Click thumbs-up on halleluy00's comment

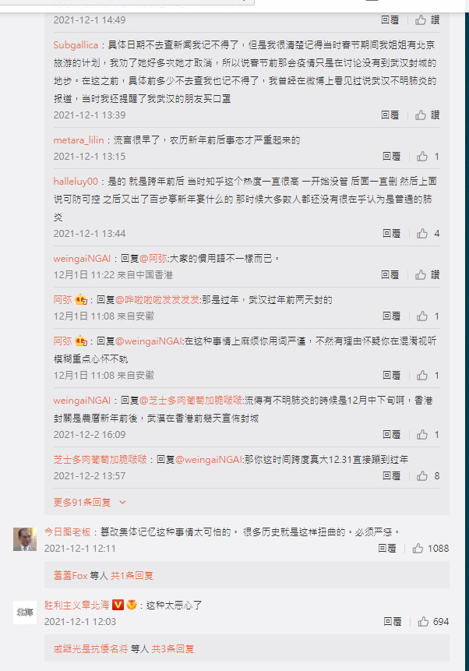[422, 233]
